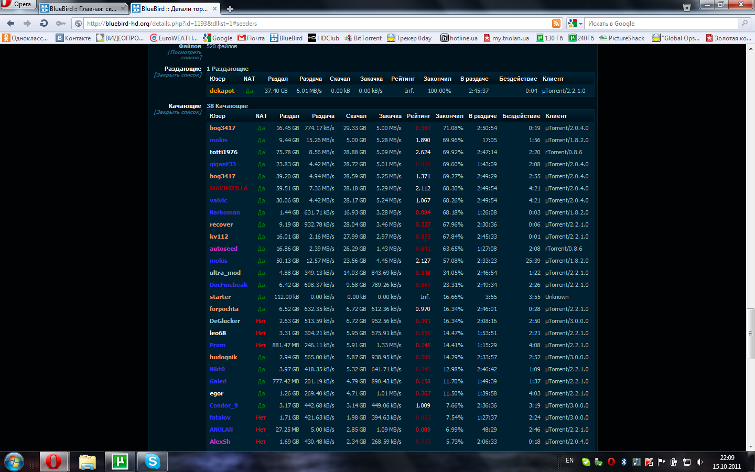The height and width of the screenshot is (472, 755).
Task: Reload the page with the refresh icon
Action: (x=44, y=23)
